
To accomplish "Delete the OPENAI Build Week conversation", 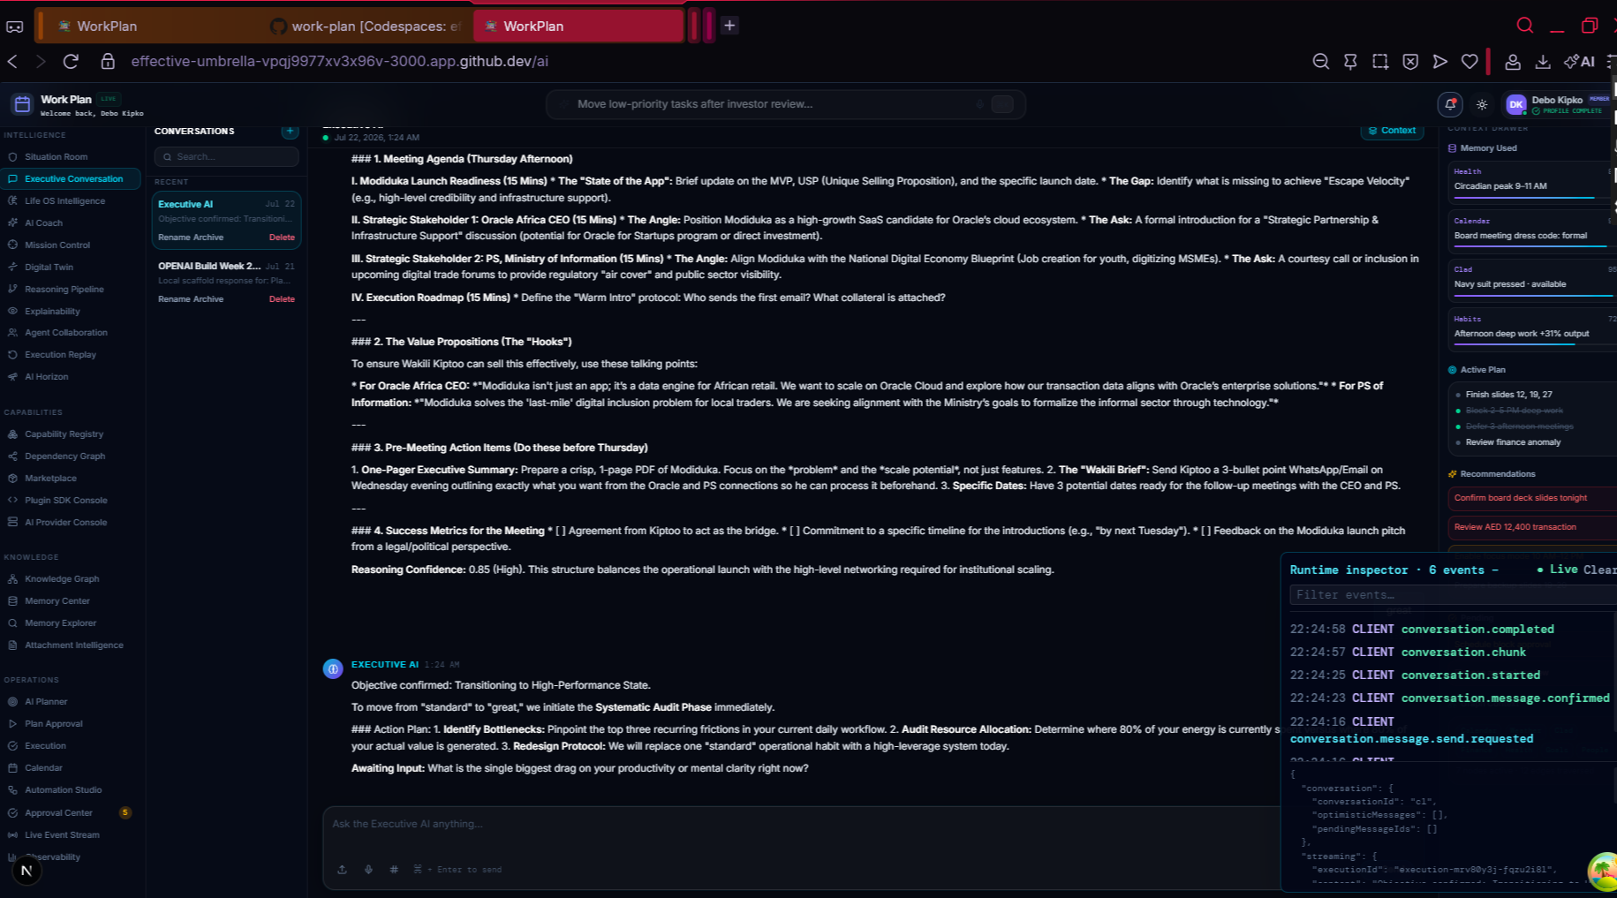I will pos(282,299).
